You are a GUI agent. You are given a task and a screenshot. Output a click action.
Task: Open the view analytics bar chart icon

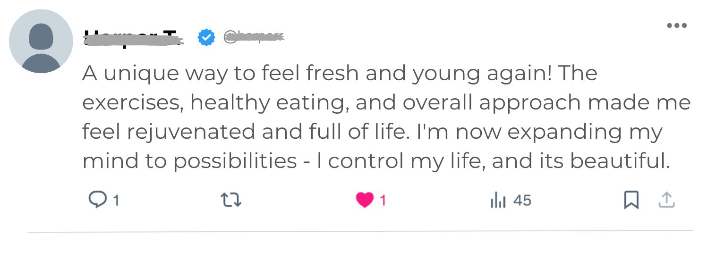click(x=498, y=201)
